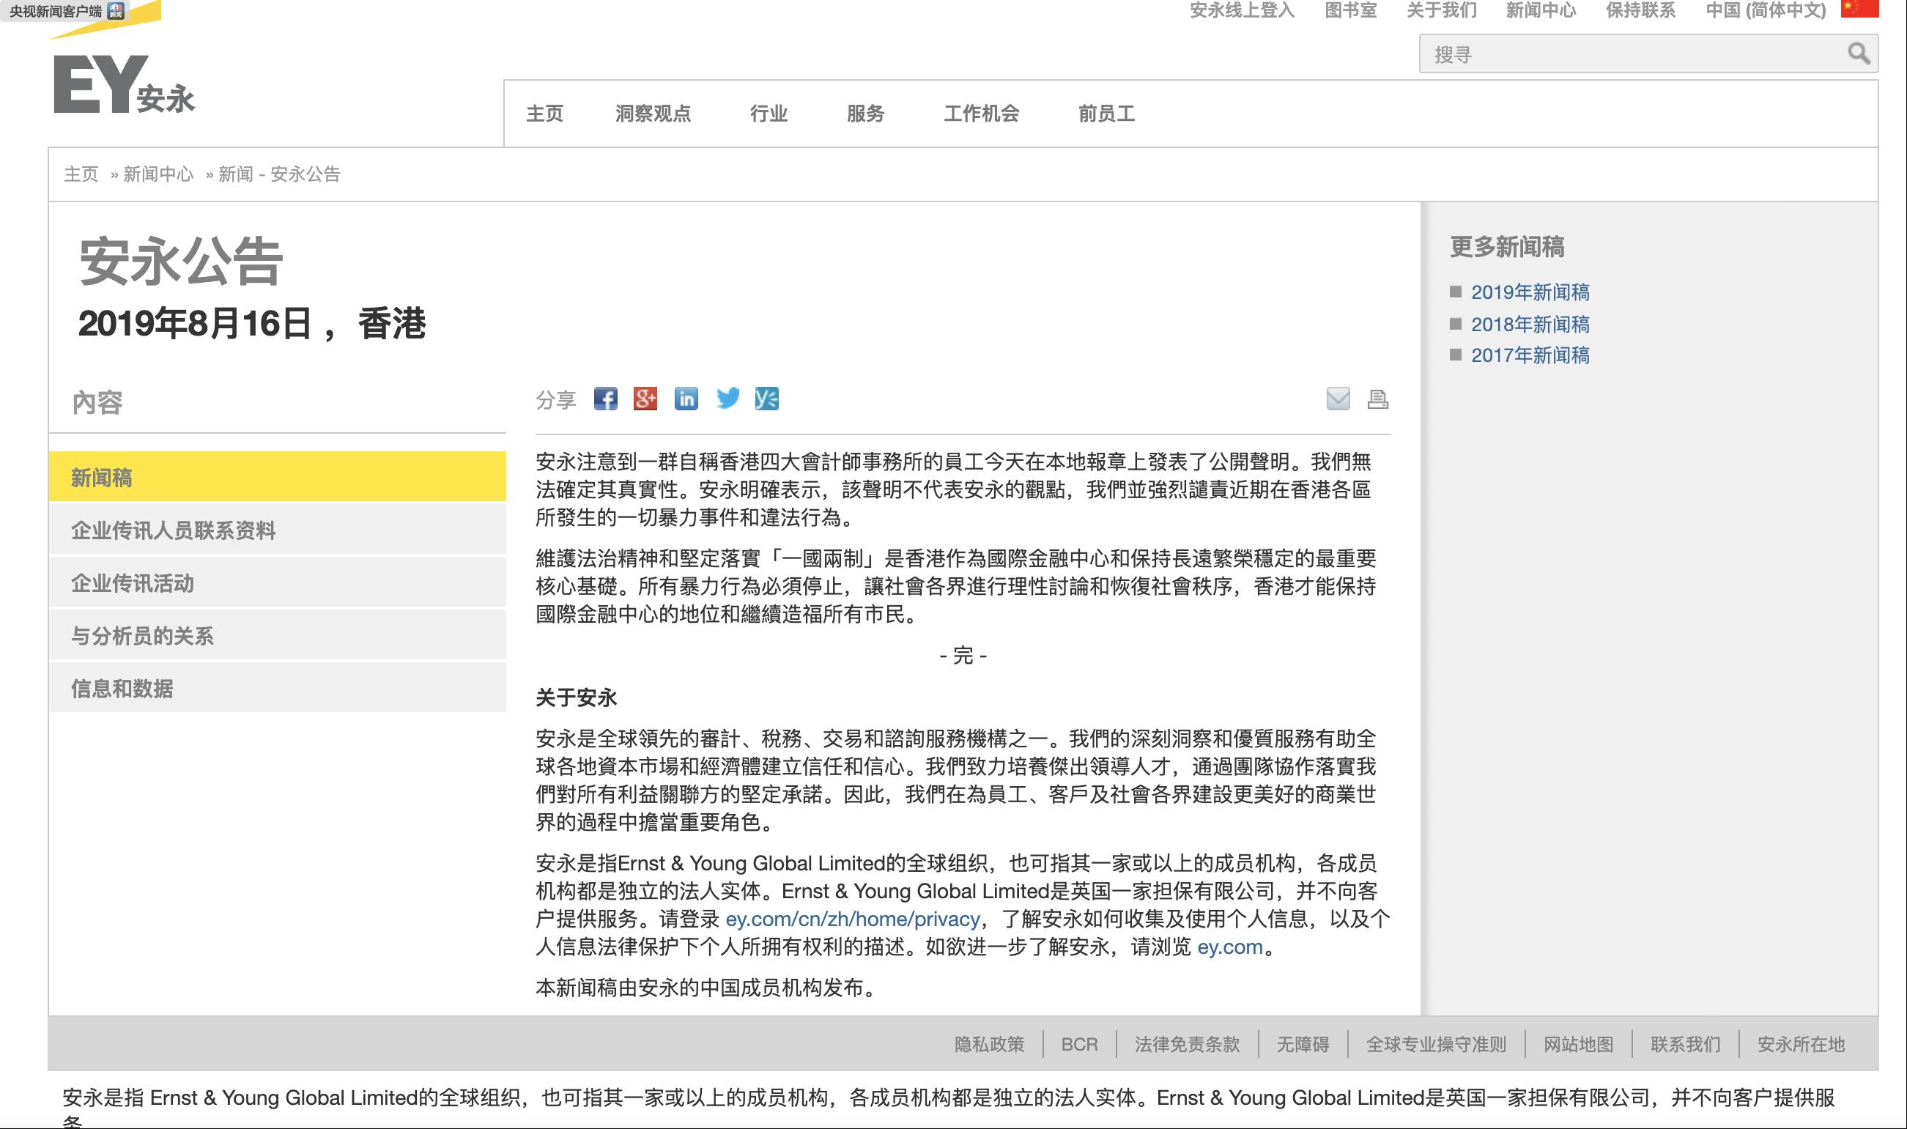Select 信息和数据 sidebar item
1907x1129 pixels.
[278, 688]
